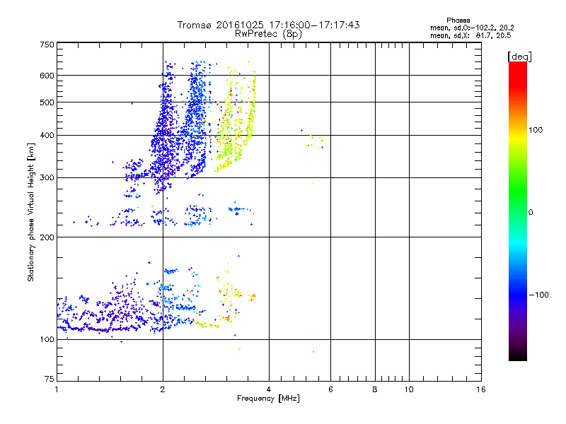Select the 'RwPretec (8p)' subtitle text
Image resolution: width=566 pixels, height=424 pixels.
point(268,34)
